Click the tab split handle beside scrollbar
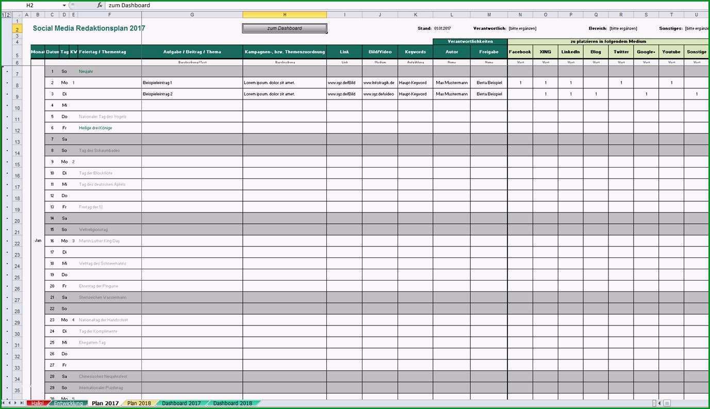Viewport: 710px width, 409px height. pyautogui.click(x=654, y=403)
